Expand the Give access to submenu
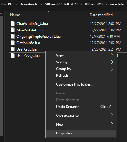The image size is (127, 142). pos(81,115)
